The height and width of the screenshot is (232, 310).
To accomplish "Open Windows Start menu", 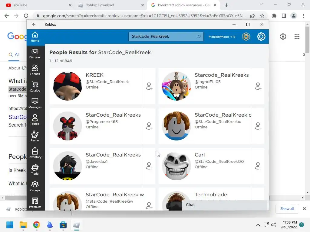I will 10,225.
